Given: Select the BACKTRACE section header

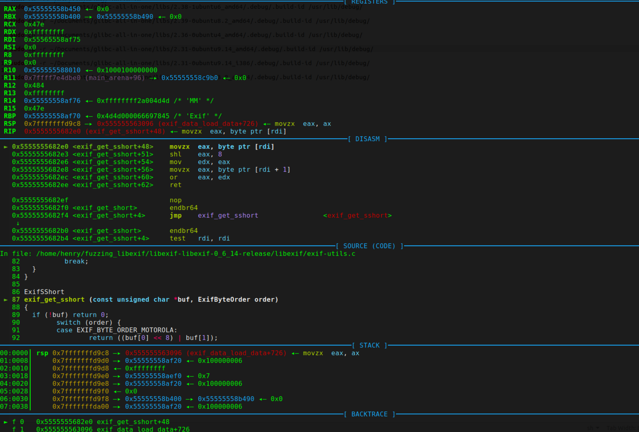Looking at the screenshot, I should [369, 414].
